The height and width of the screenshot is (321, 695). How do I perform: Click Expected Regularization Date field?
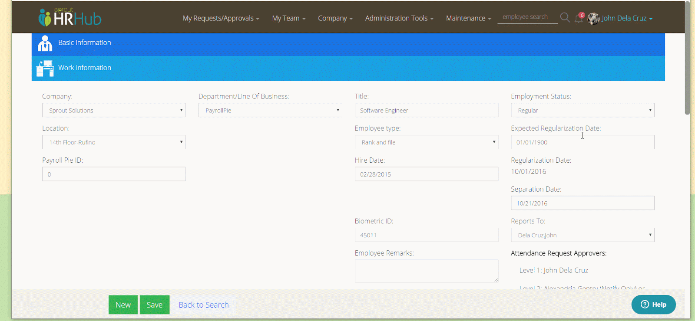[582, 142]
